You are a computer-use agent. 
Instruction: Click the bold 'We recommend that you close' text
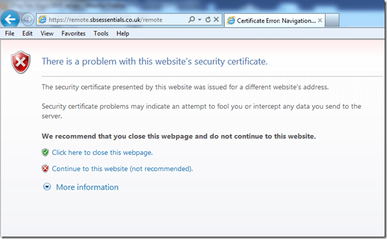coord(178,136)
